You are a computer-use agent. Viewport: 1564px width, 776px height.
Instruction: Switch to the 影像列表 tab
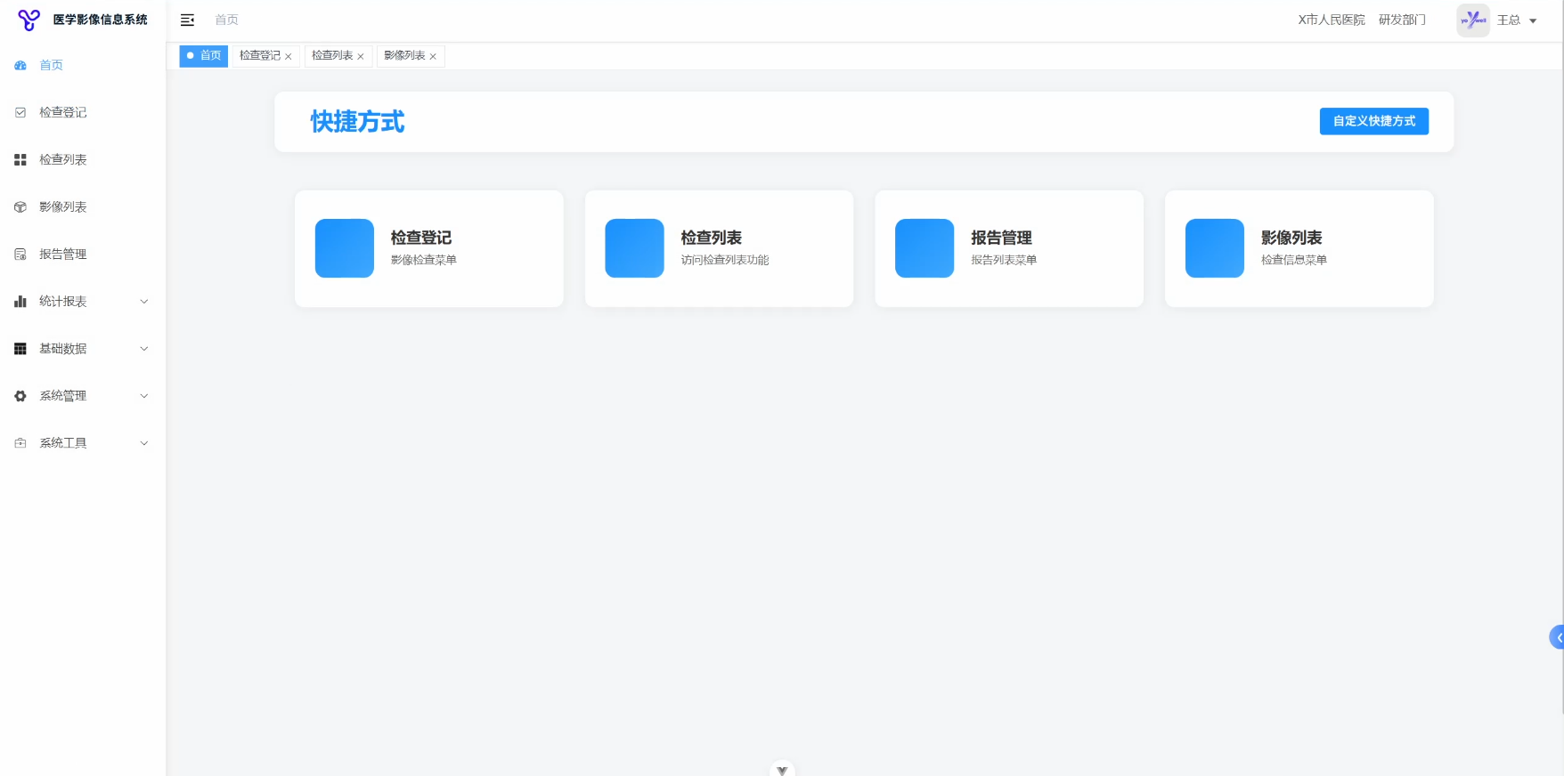tap(404, 55)
